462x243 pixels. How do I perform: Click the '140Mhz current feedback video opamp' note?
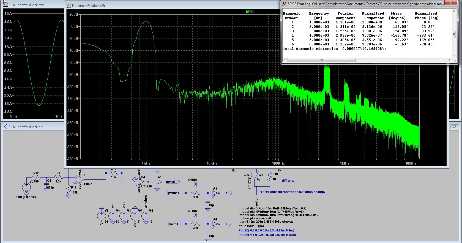click(x=292, y=192)
